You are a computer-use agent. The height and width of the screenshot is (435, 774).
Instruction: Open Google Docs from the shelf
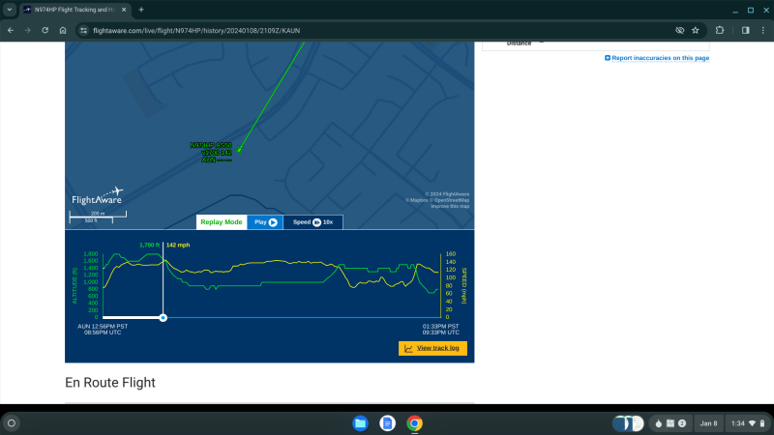tap(388, 423)
